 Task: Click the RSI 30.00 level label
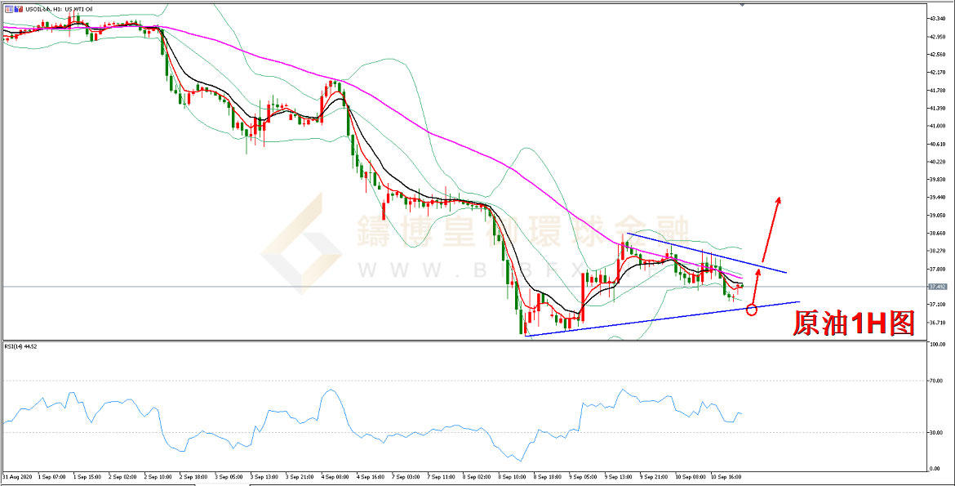937,432
